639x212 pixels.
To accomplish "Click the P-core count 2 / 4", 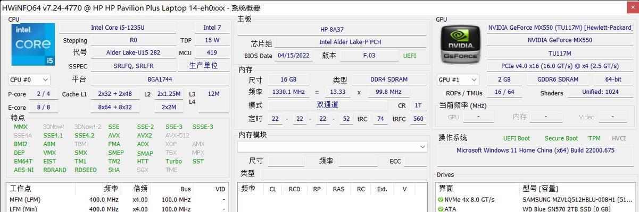I will 44,94.
